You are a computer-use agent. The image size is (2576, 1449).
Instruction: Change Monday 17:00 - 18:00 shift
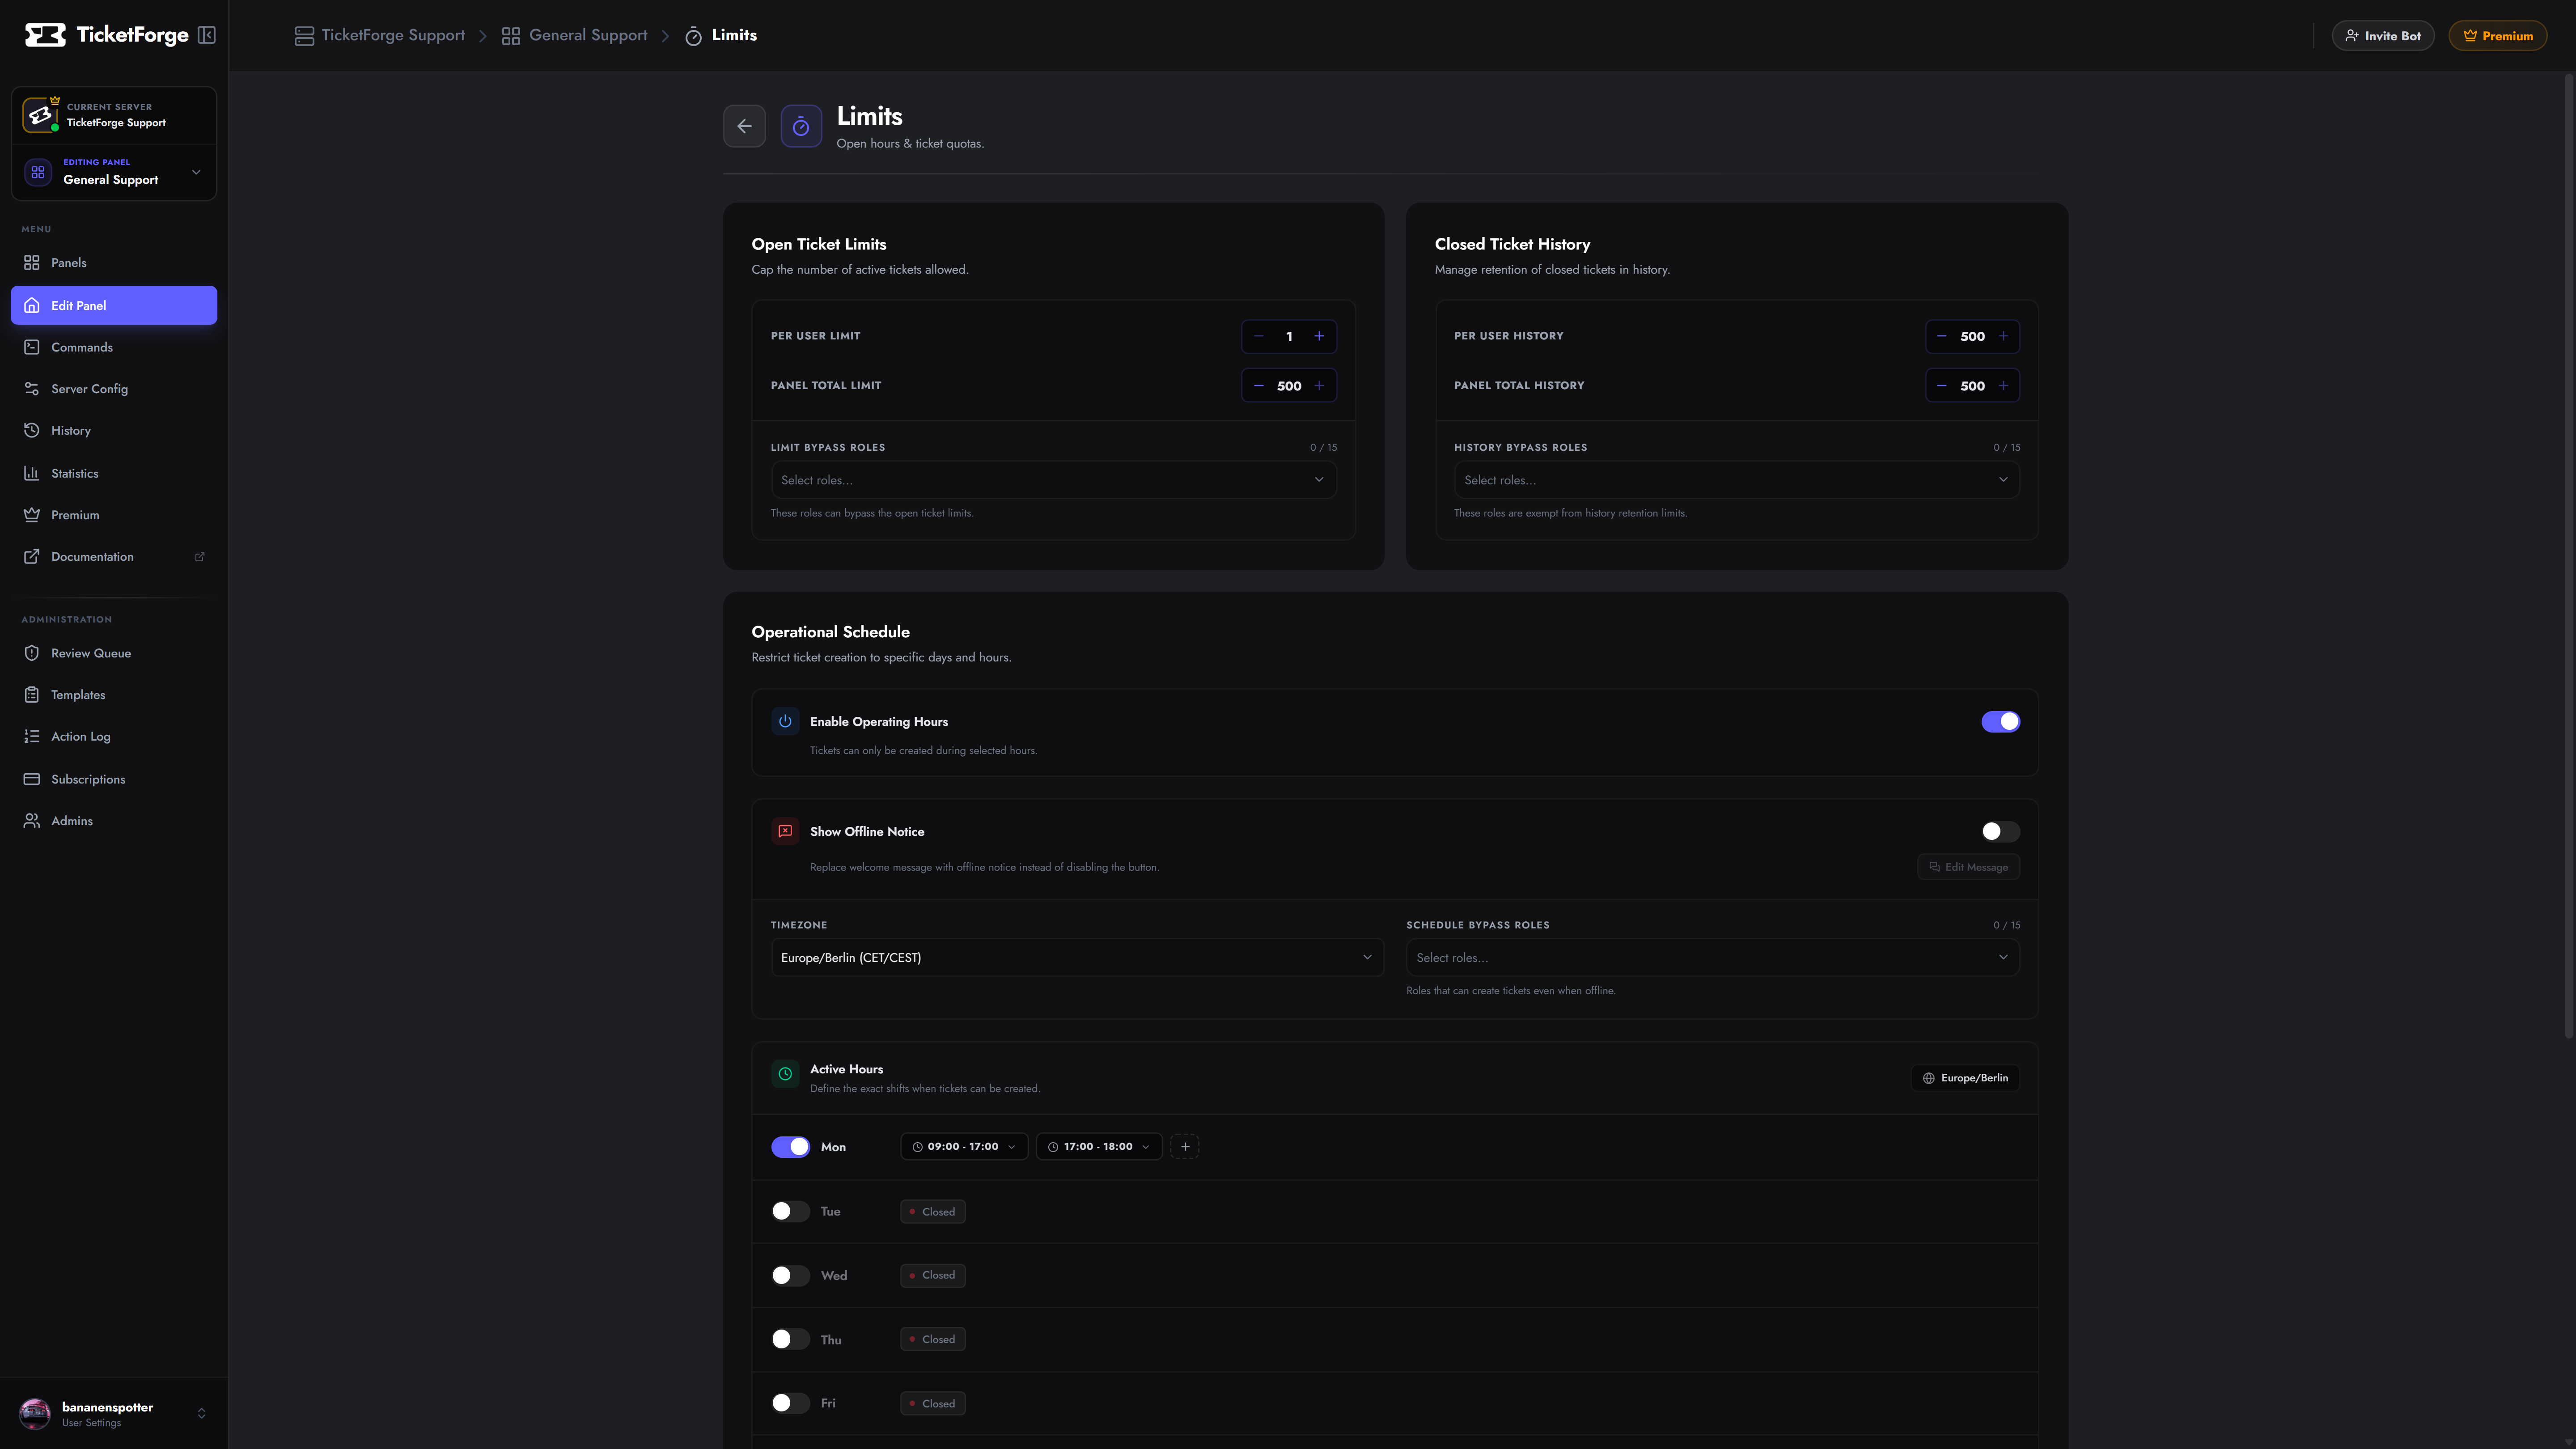click(1099, 1147)
